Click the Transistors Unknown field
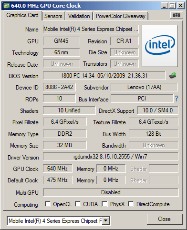 pyautogui.click(x=125, y=64)
